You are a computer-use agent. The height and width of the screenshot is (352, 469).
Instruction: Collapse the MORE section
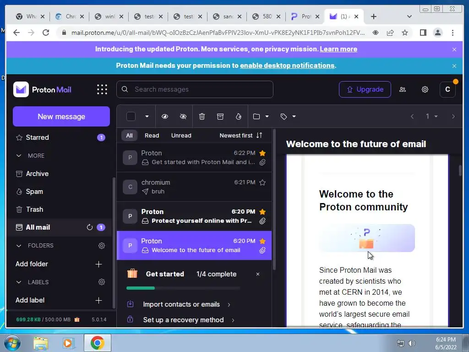point(18,156)
